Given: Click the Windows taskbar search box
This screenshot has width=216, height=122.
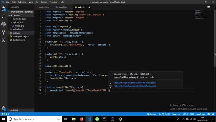Looking at the screenshot, I should point(34,119).
